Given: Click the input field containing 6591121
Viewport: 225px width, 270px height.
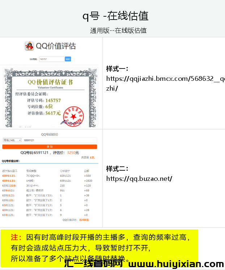Looking at the screenshot, I should 60,140.
